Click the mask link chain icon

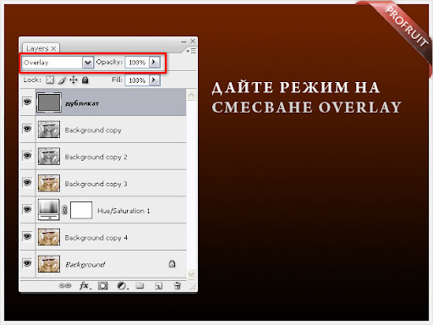coord(64,210)
